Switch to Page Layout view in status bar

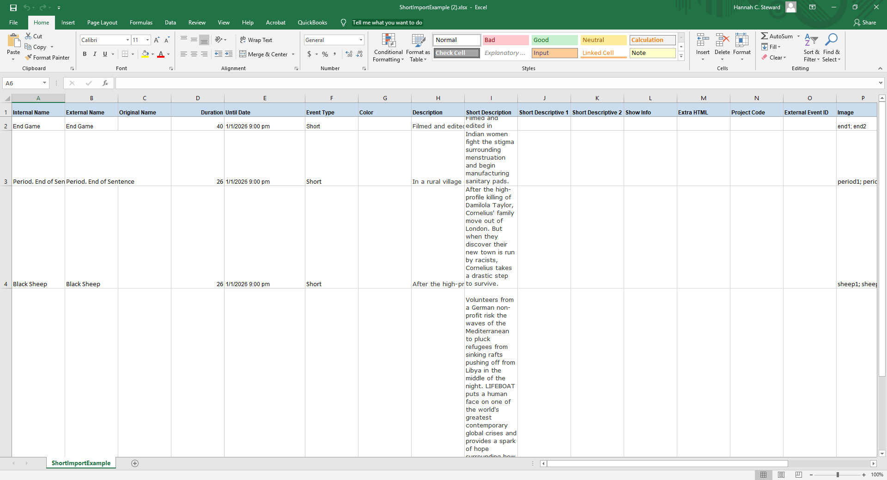[781, 474]
